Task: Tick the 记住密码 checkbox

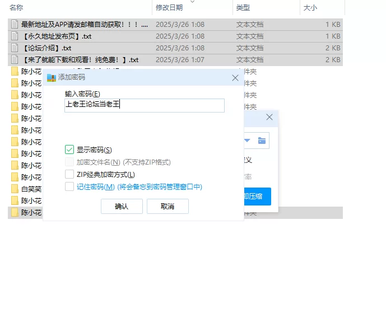Action: [69, 186]
